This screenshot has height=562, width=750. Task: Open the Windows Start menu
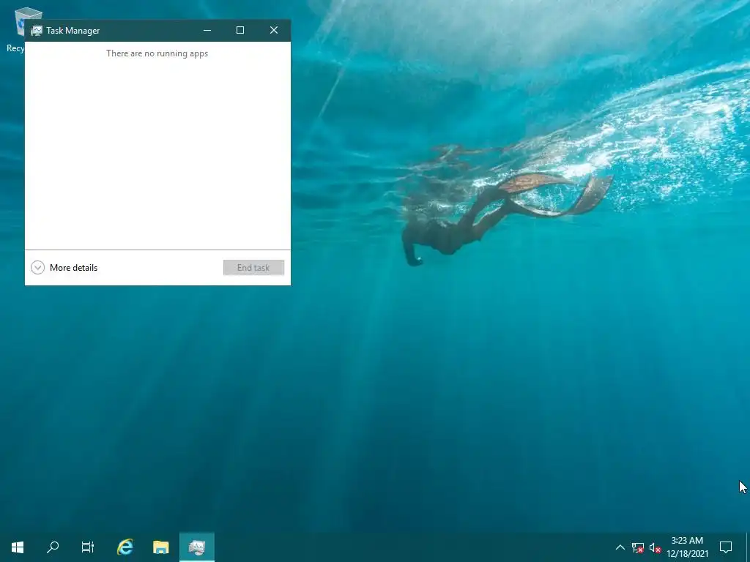[x=18, y=547]
